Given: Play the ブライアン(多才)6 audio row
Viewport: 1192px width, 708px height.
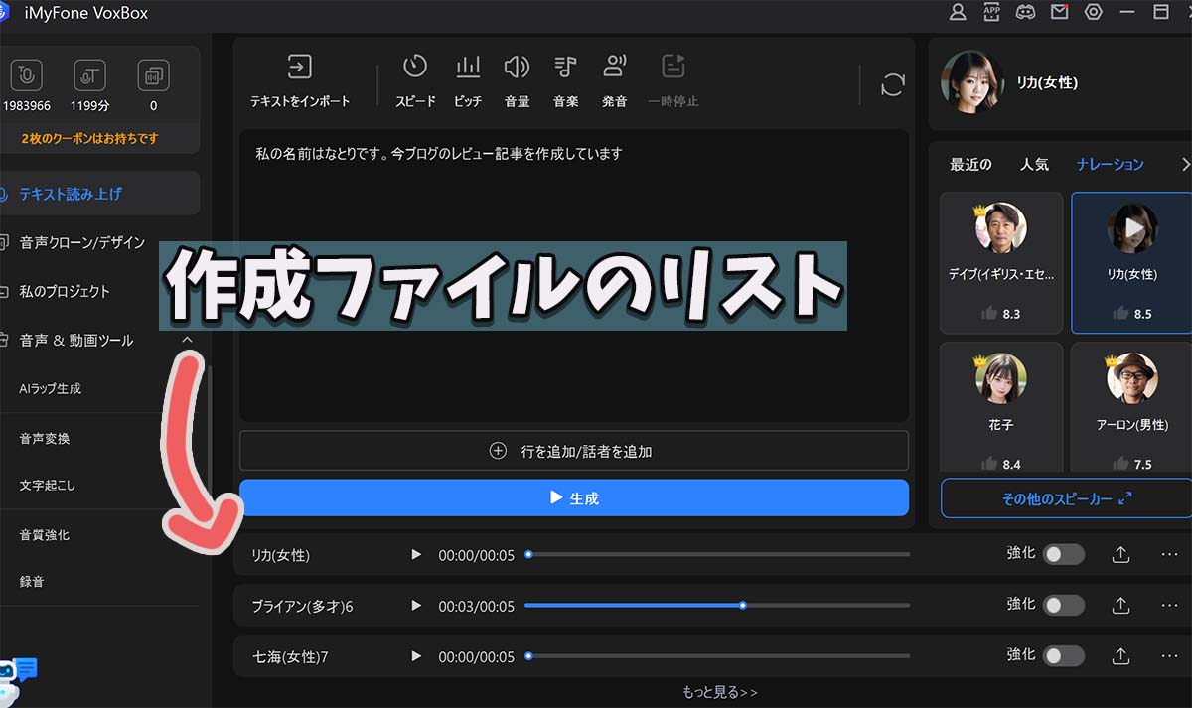Looking at the screenshot, I should coord(416,605).
